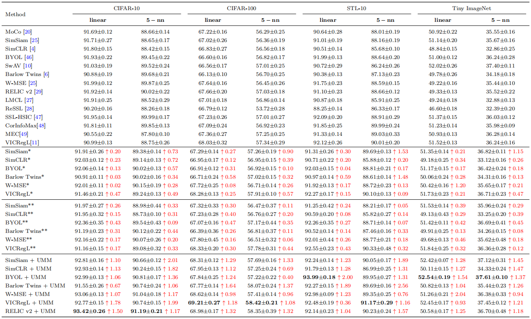Screen dimensions: 531x319
Task: Open VICRegL citation number 11
Action: coord(34,142)
